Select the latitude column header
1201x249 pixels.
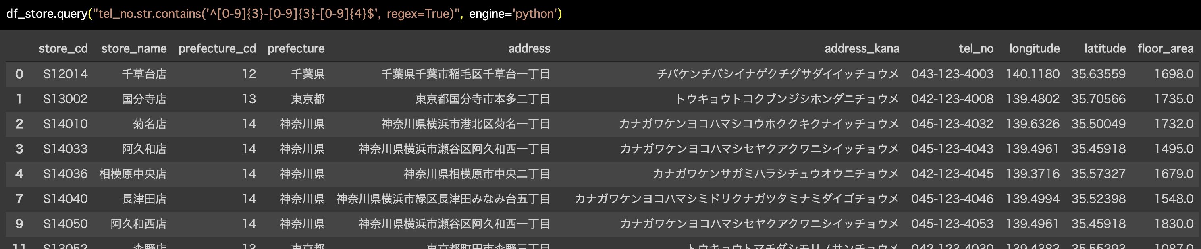click(x=1105, y=48)
